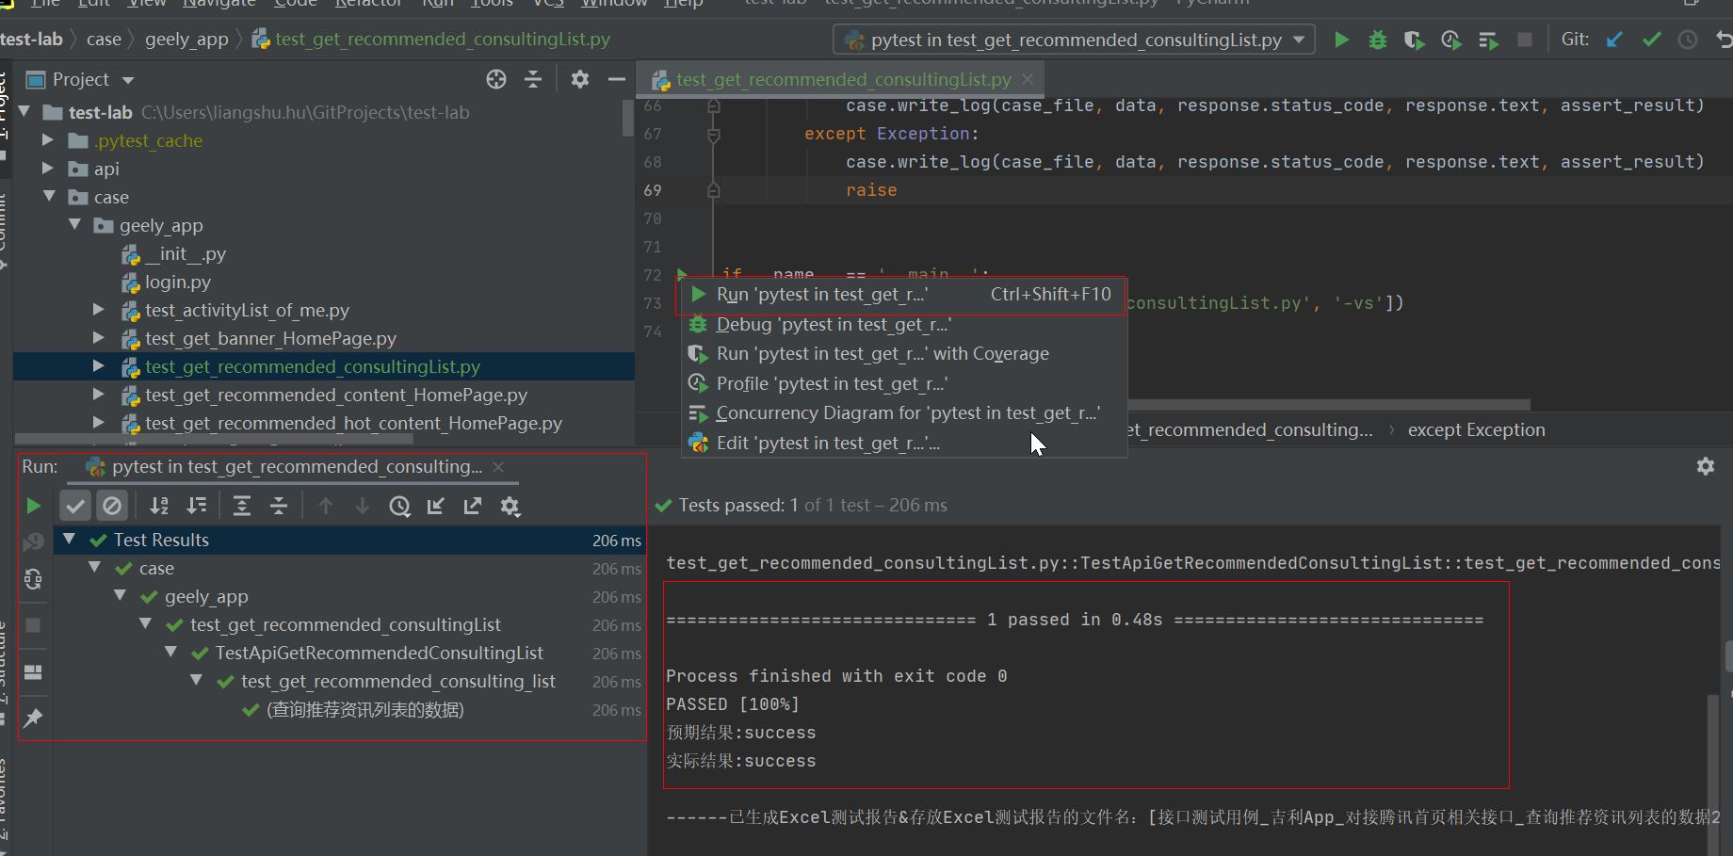
Task: Run tests with Coverage from top toolbar
Action: (1414, 40)
